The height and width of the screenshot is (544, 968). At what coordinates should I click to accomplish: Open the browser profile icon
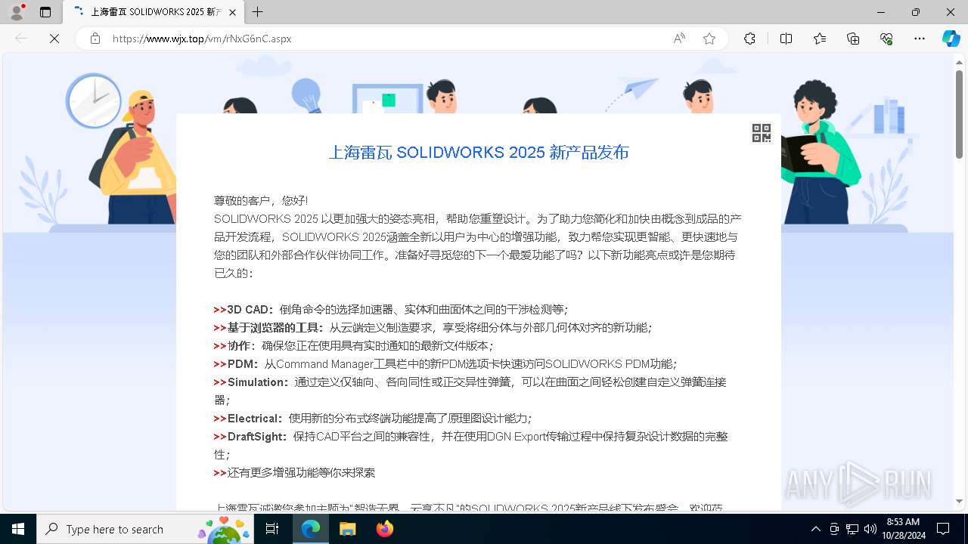17,12
